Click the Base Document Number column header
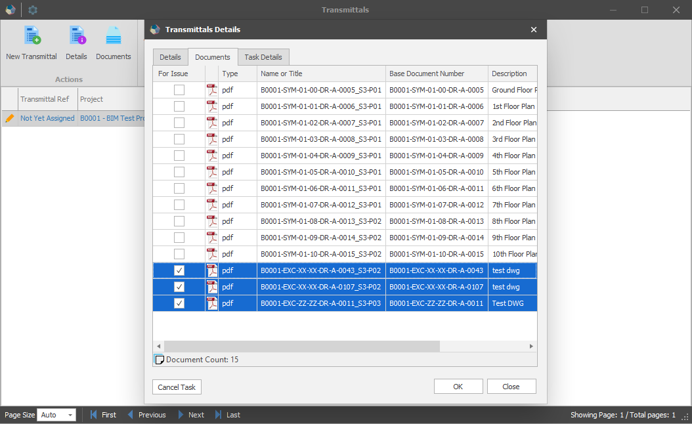This screenshot has height=424, width=692. point(427,74)
